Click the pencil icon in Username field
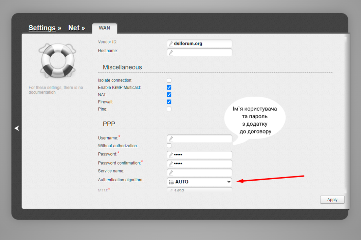The height and width of the screenshot is (240, 361). click(x=171, y=138)
